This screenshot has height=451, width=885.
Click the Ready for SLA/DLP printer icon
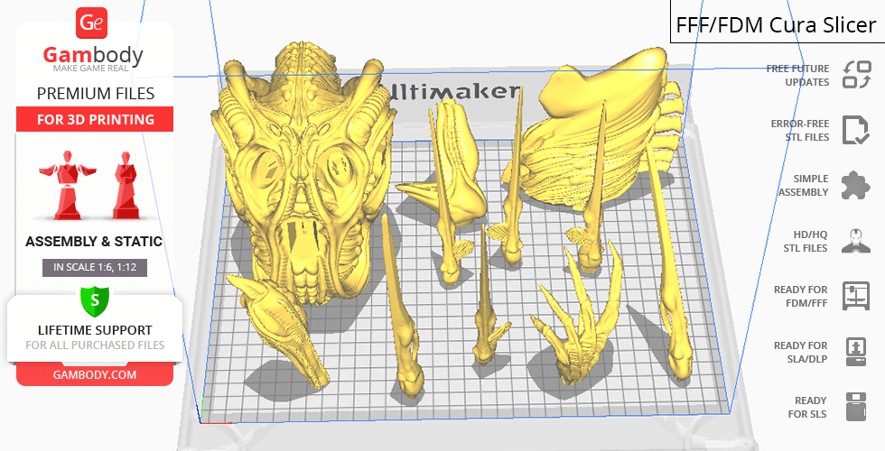coord(855,352)
